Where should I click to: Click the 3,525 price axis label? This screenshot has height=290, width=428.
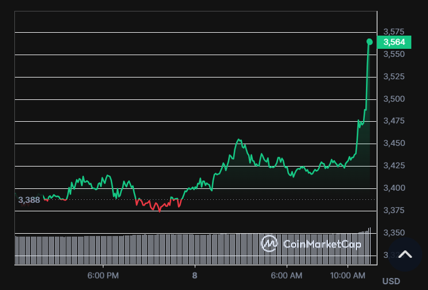[x=394, y=76]
